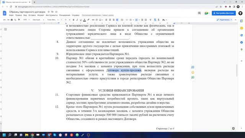245x138 pixels.
Task: Open the Вид menu
Action: tap(25, 15)
